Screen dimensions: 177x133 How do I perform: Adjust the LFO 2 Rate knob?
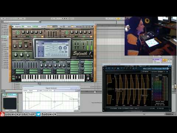pyautogui.click(x=55, y=66)
